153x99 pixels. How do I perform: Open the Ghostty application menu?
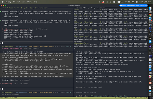tap(8, 2)
